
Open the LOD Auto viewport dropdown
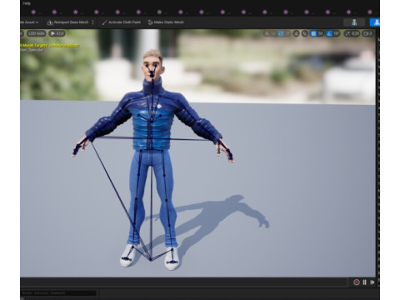36,33
